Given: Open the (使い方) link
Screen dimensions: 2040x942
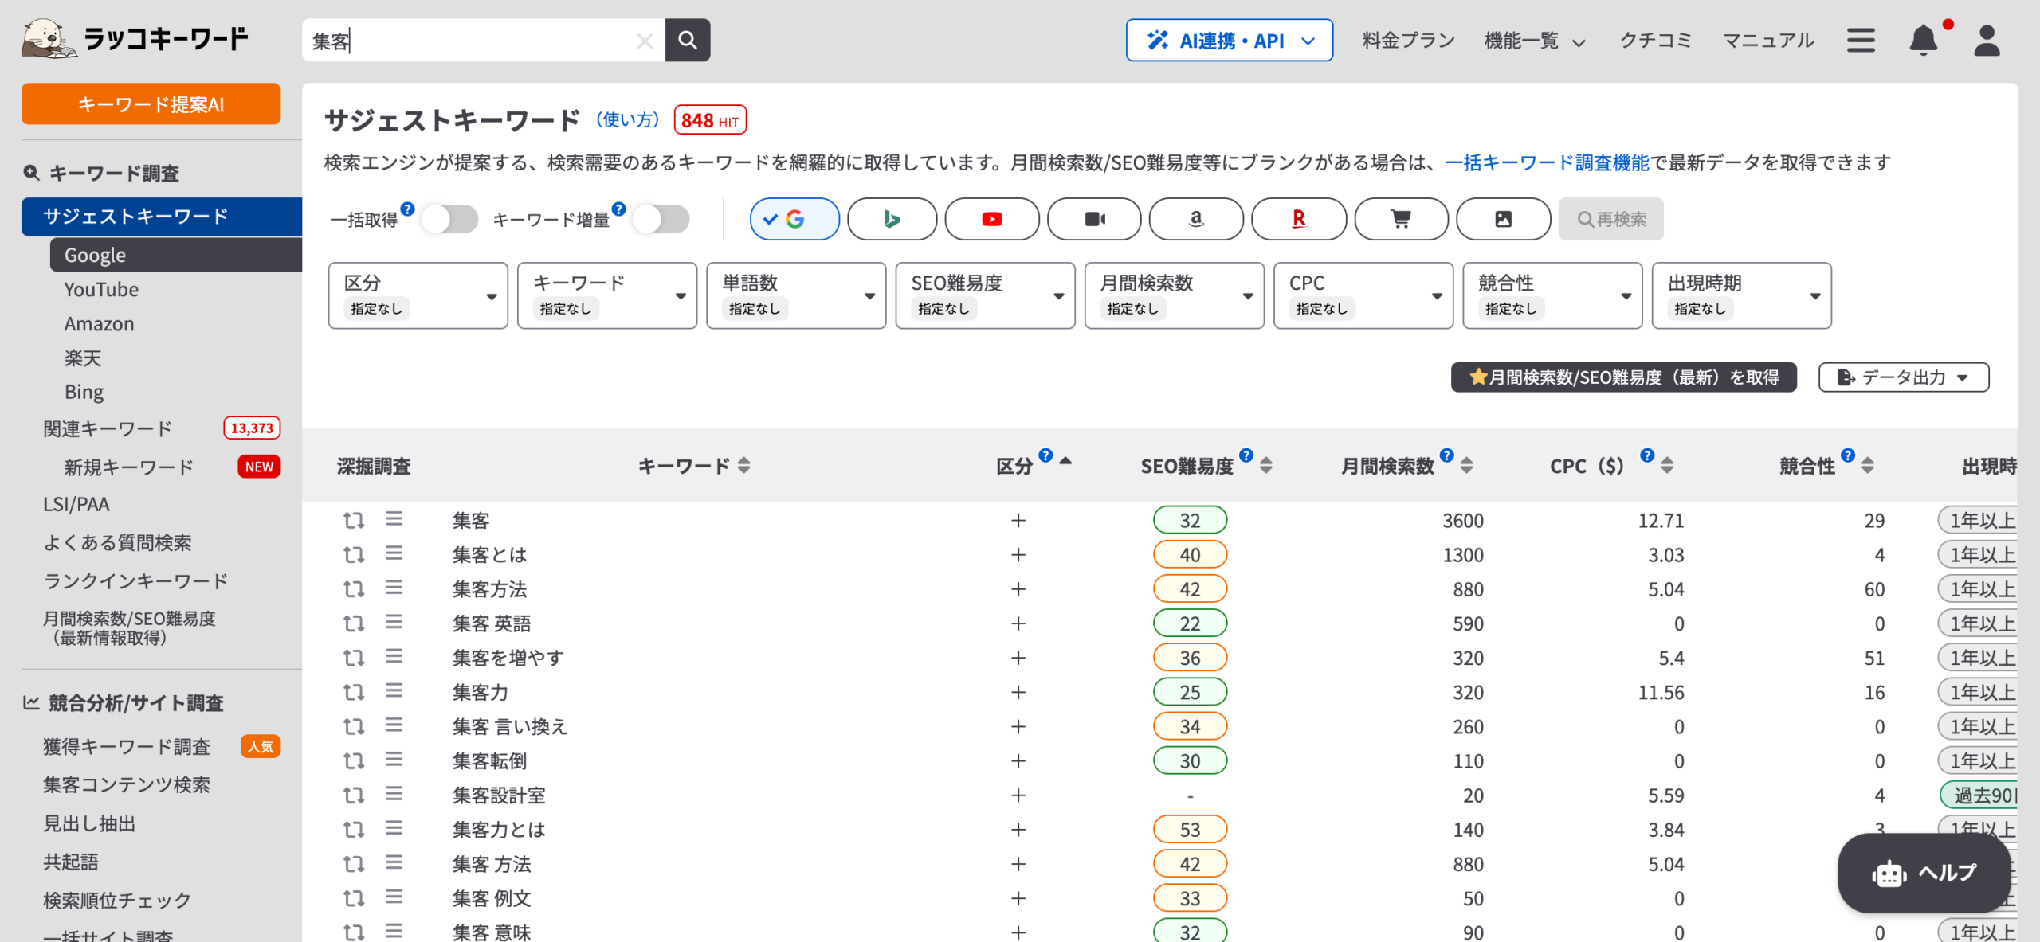Looking at the screenshot, I should (x=628, y=120).
